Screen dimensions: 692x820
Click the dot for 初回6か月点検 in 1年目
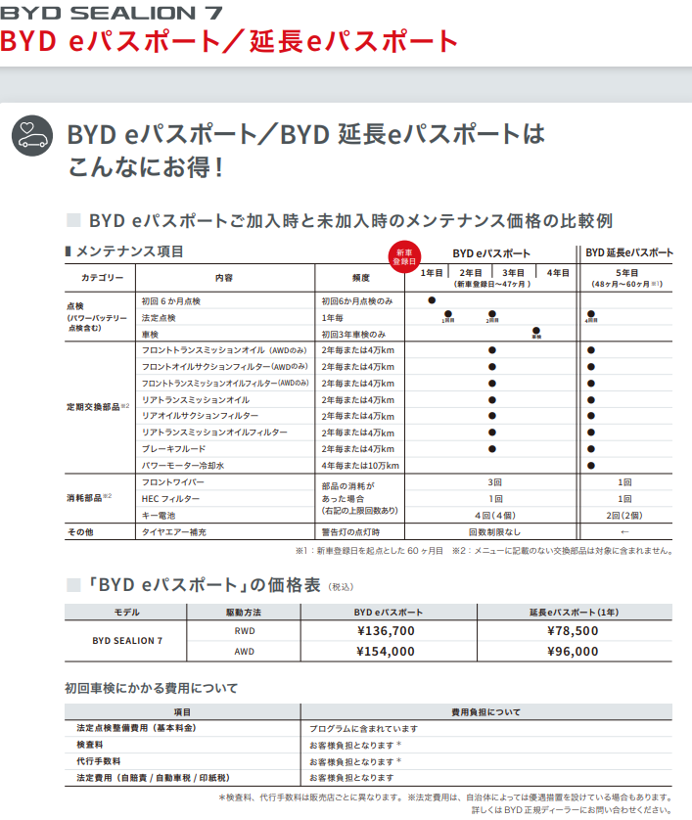click(x=432, y=300)
